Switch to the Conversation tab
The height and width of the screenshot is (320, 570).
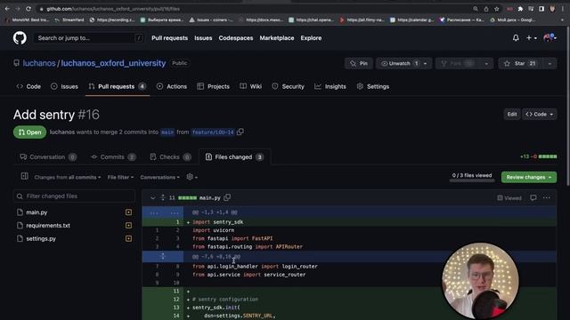48,157
